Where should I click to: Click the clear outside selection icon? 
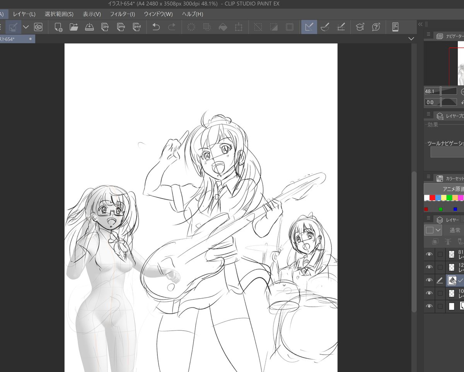pyautogui.click(x=207, y=27)
